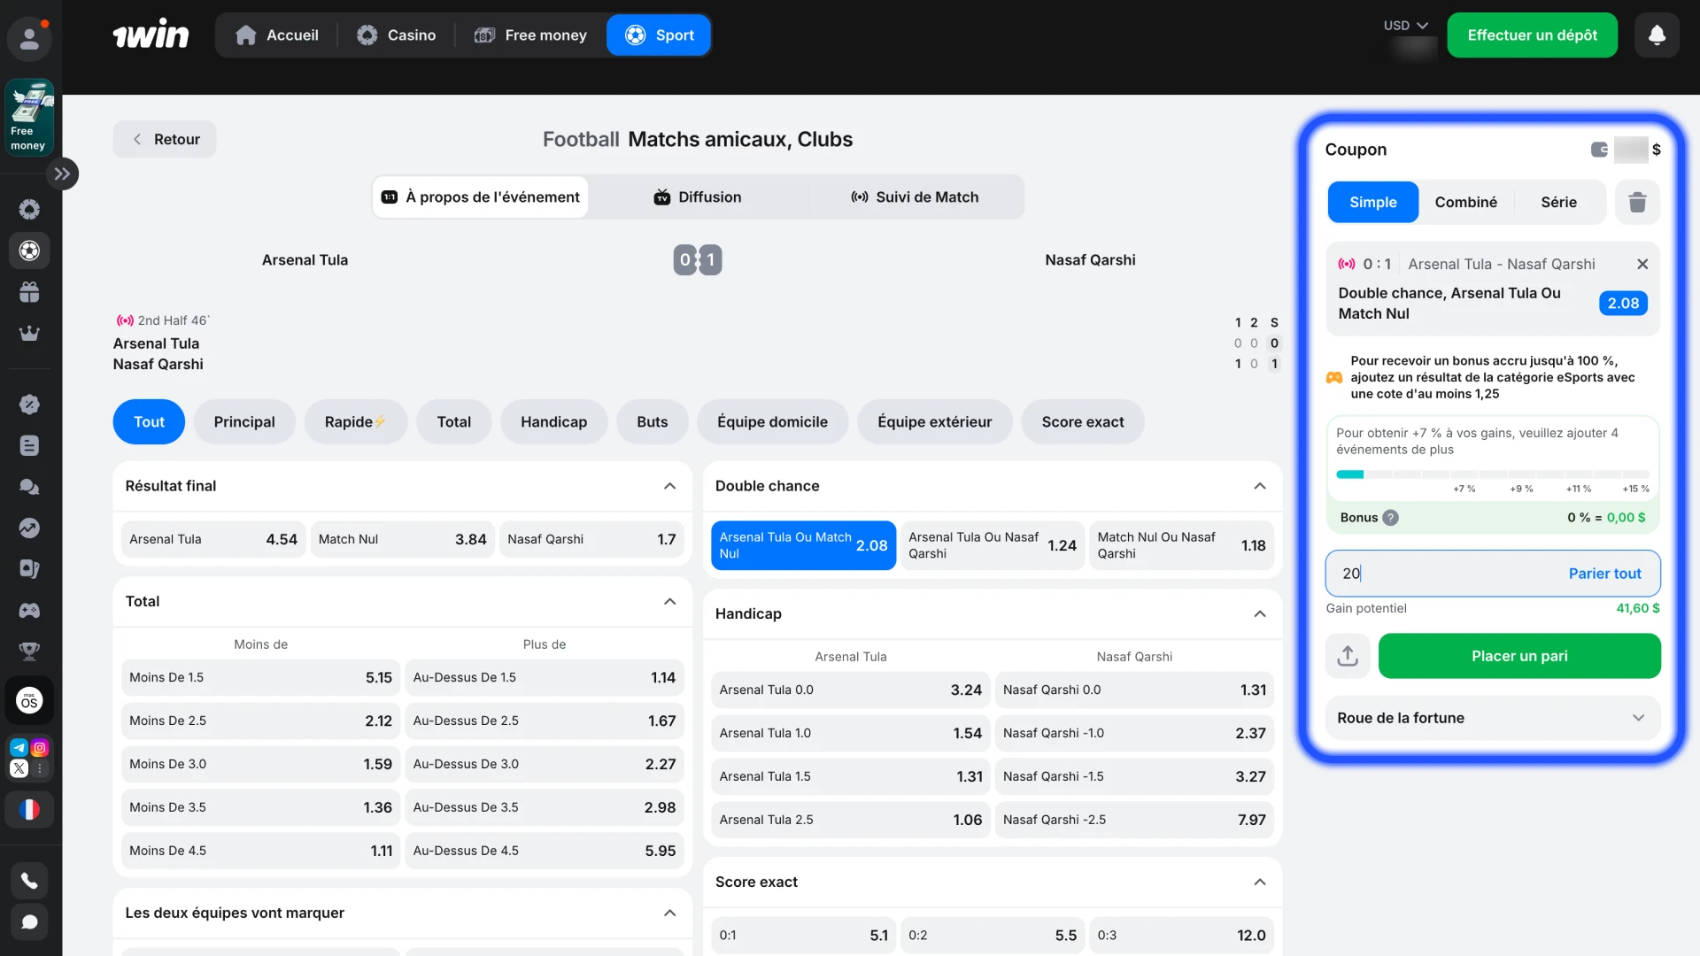Viewport: 1700px width, 956px height.
Task: Expand sidebar with double-arrow icon
Action: [x=62, y=173]
